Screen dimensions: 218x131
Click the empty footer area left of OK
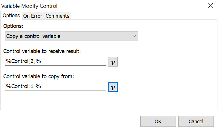[x=69, y=121]
